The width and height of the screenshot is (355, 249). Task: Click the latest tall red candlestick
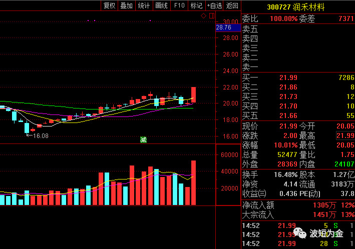(193, 95)
